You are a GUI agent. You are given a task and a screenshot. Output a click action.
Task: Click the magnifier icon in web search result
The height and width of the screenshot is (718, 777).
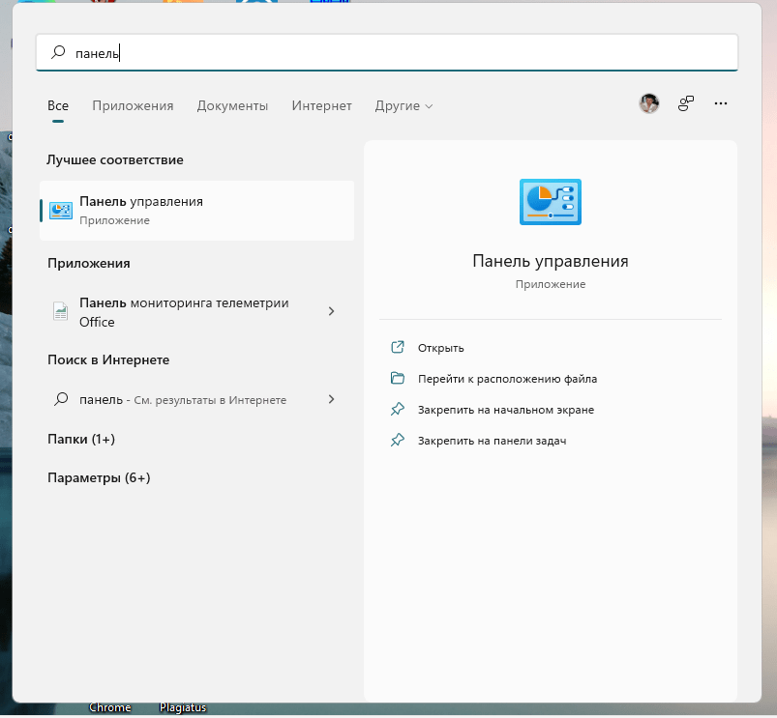coord(61,399)
